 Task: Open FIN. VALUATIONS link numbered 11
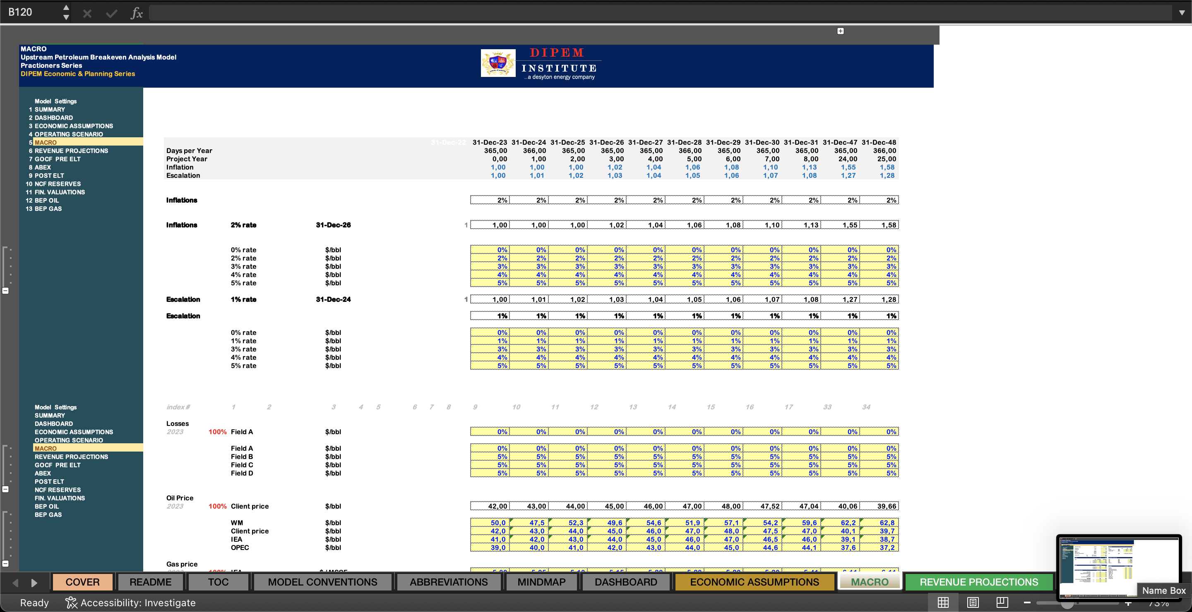click(x=60, y=193)
